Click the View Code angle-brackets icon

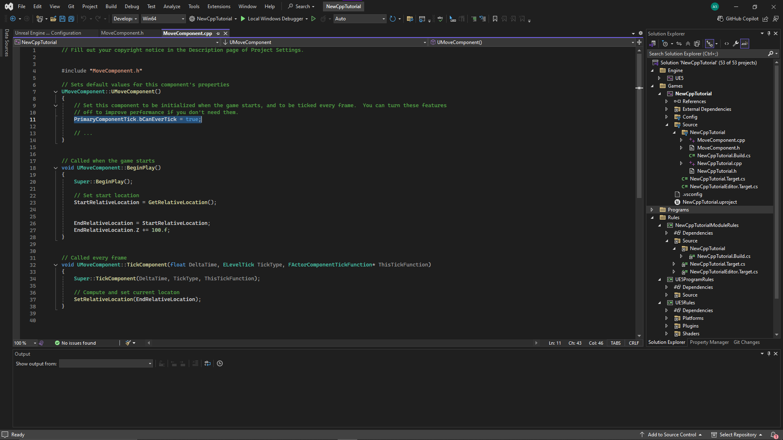[727, 44]
